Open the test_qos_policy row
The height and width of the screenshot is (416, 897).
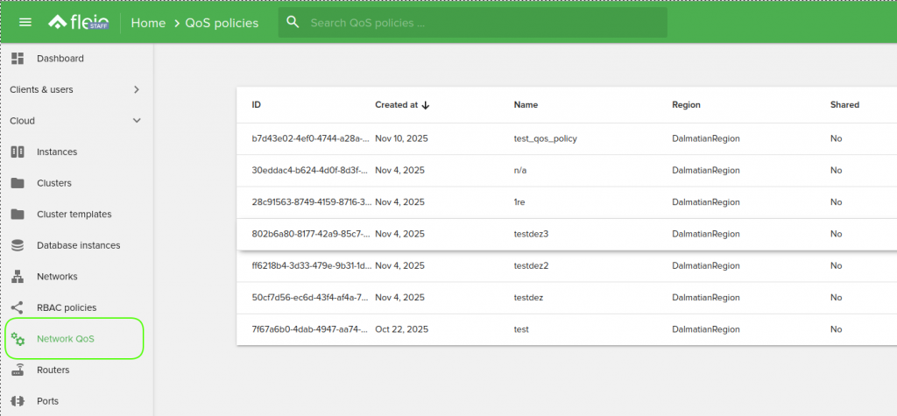click(545, 138)
